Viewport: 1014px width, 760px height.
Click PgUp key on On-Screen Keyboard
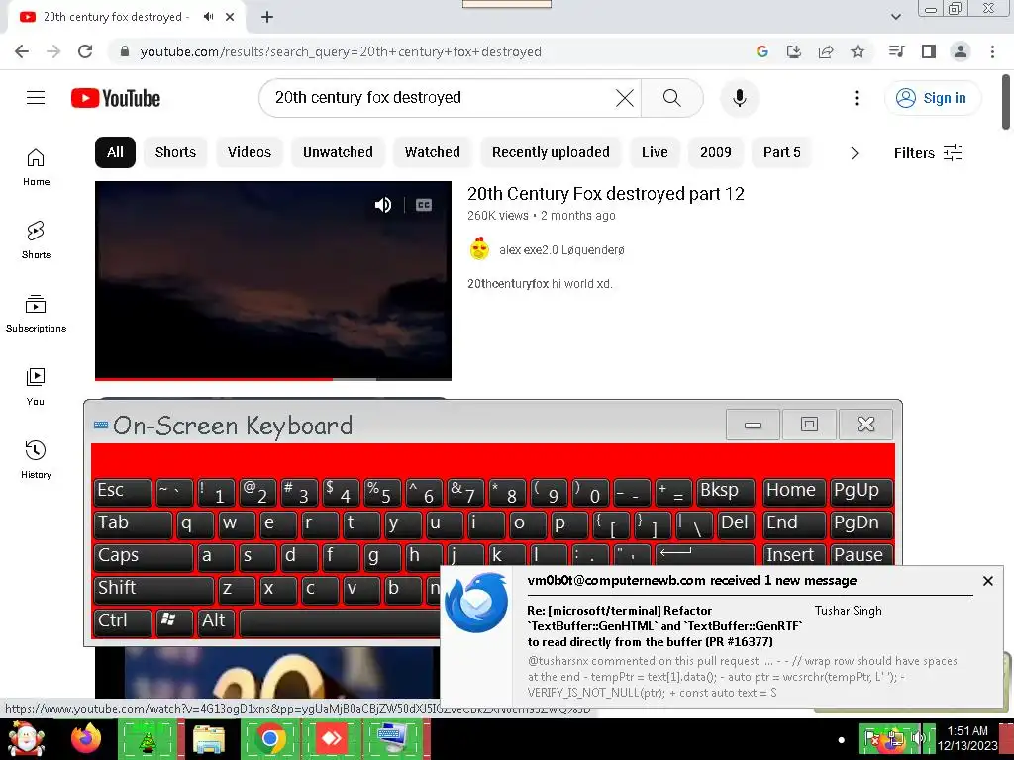click(x=861, y=492)
